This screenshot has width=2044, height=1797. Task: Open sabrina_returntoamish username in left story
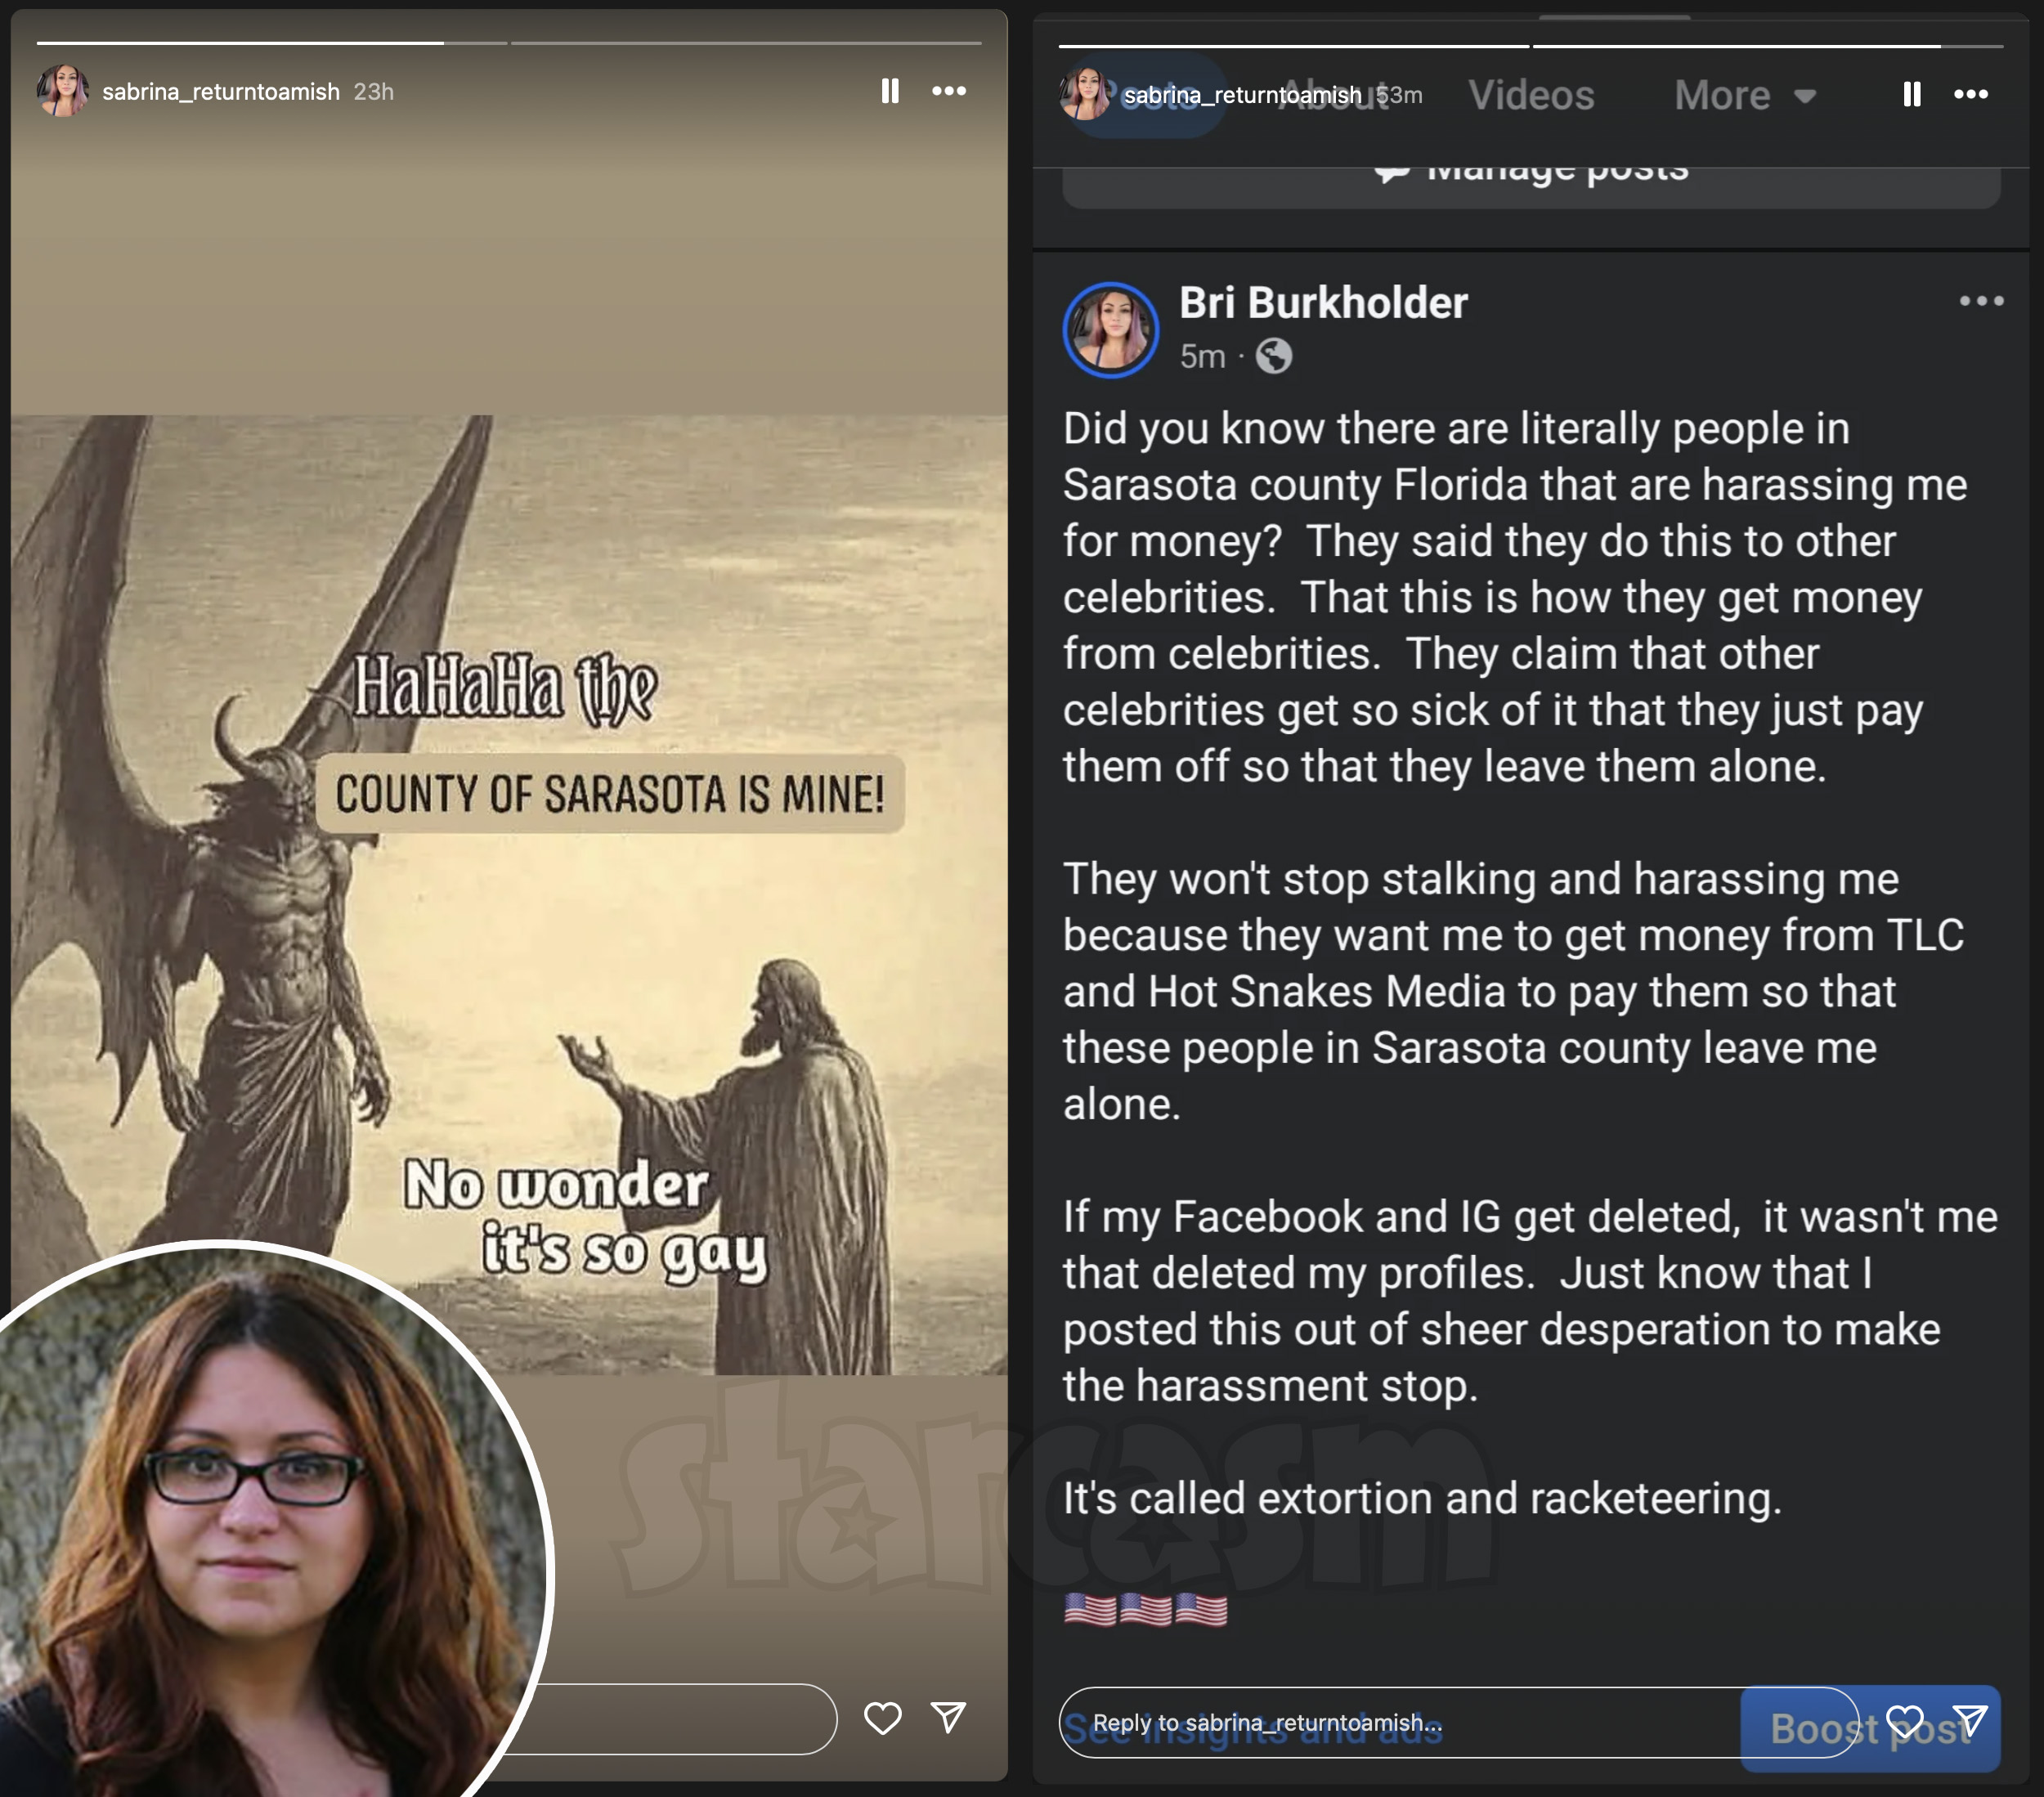coord(220,92)
